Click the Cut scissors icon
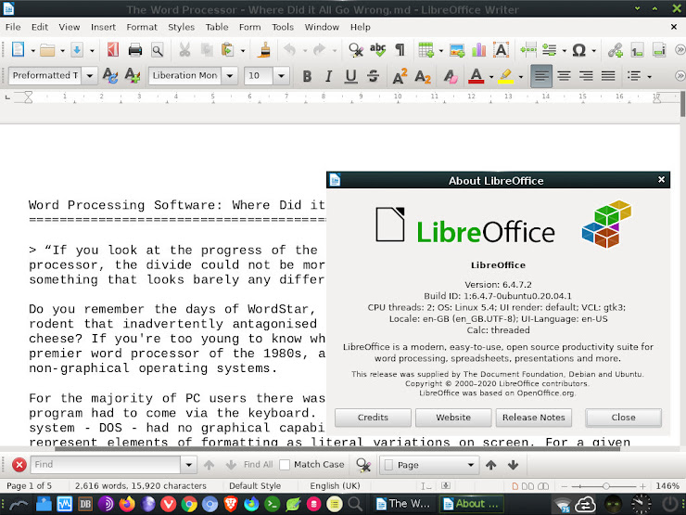686x515 pixels. 184,50
